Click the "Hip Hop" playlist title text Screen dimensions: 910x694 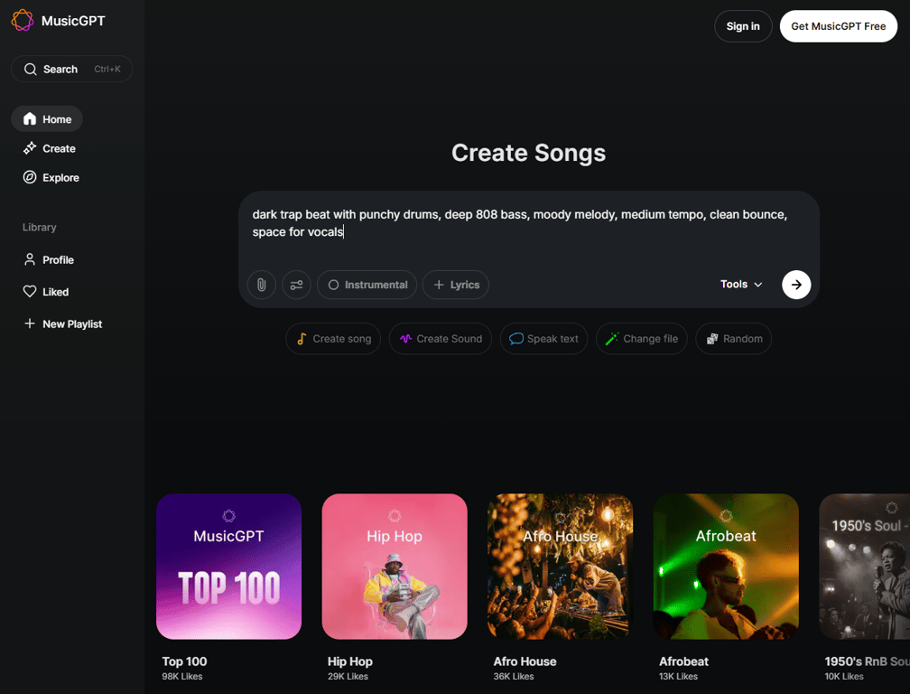click(x=350, y=661)
